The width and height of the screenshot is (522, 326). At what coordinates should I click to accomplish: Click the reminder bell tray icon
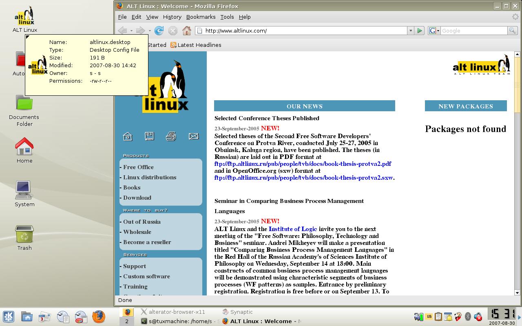[448, 316]
